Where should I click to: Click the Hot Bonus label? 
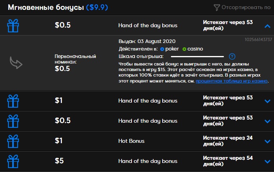131,141
